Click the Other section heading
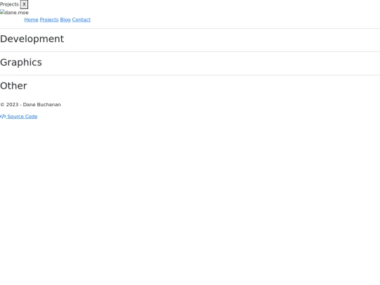 pyautogui.click(x=13, y=86)
